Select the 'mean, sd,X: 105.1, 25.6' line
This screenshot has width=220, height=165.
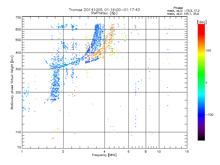(183, 14)
